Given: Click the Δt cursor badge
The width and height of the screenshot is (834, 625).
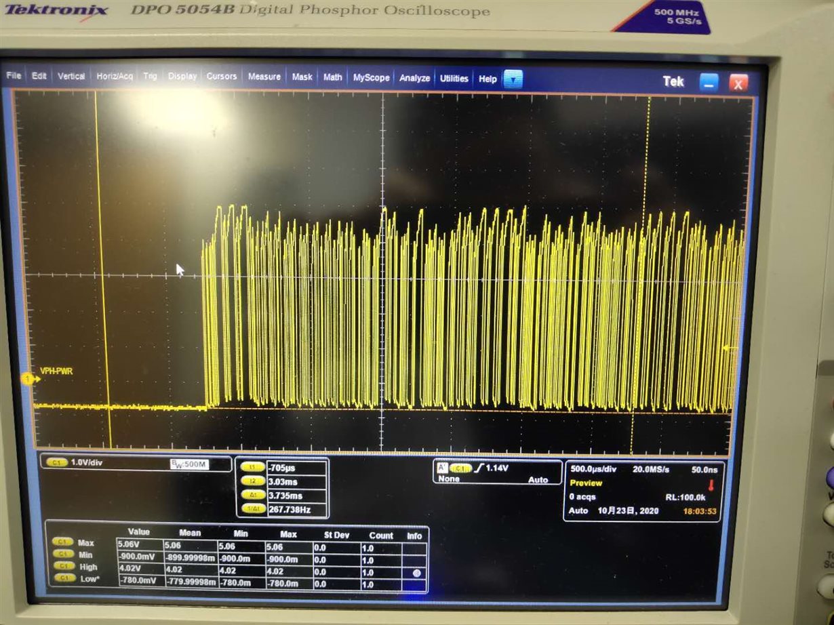Looking at the screenshot, I should (x=253, y=496).
